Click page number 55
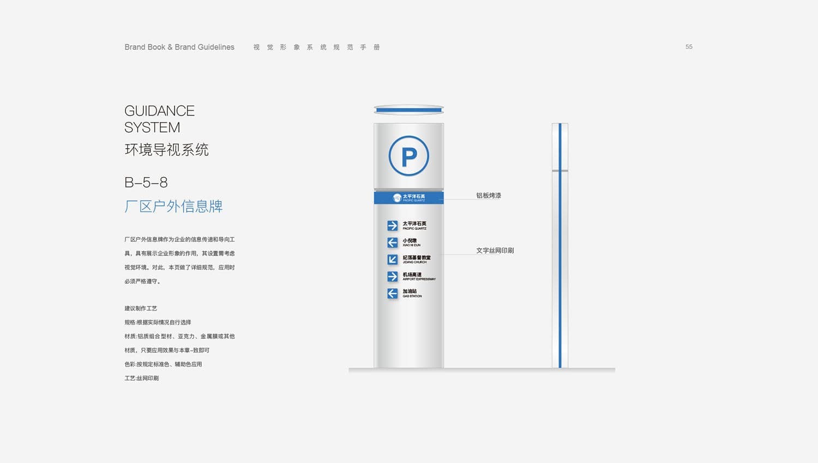818x463 pixels. [689, 47]
